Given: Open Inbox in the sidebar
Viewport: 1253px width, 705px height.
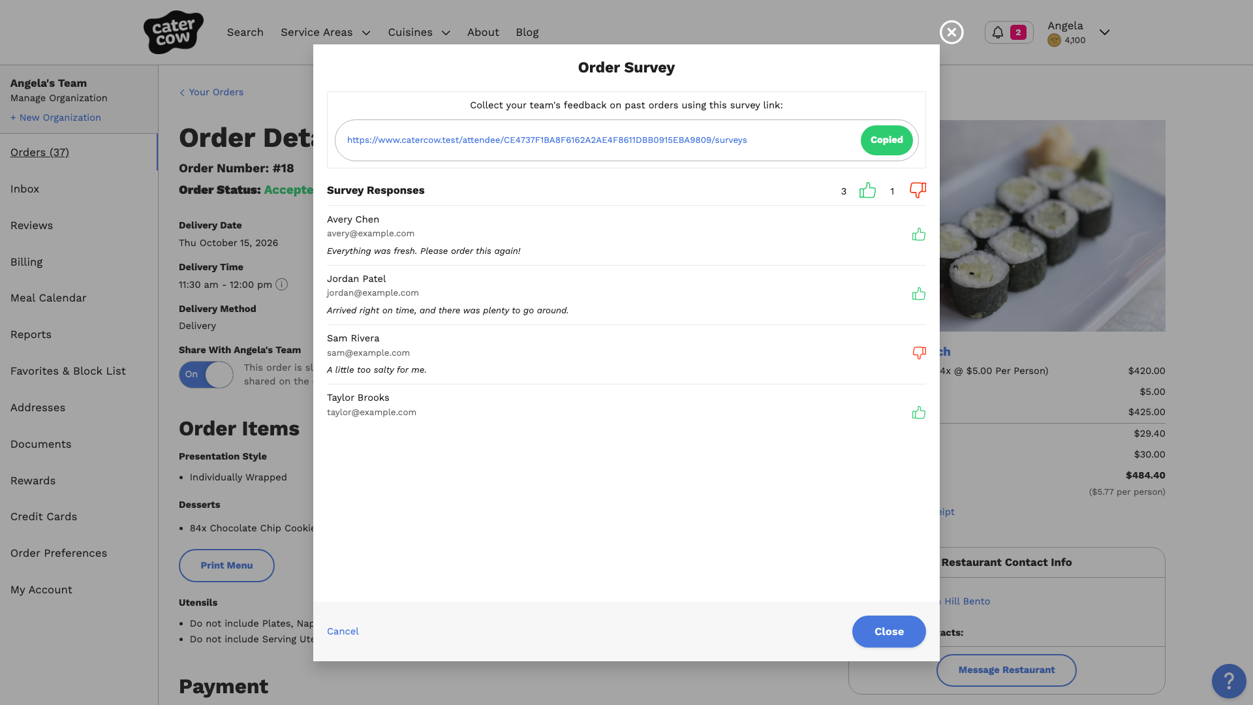Looking at the screenshot, I should (x=25, y=189).
